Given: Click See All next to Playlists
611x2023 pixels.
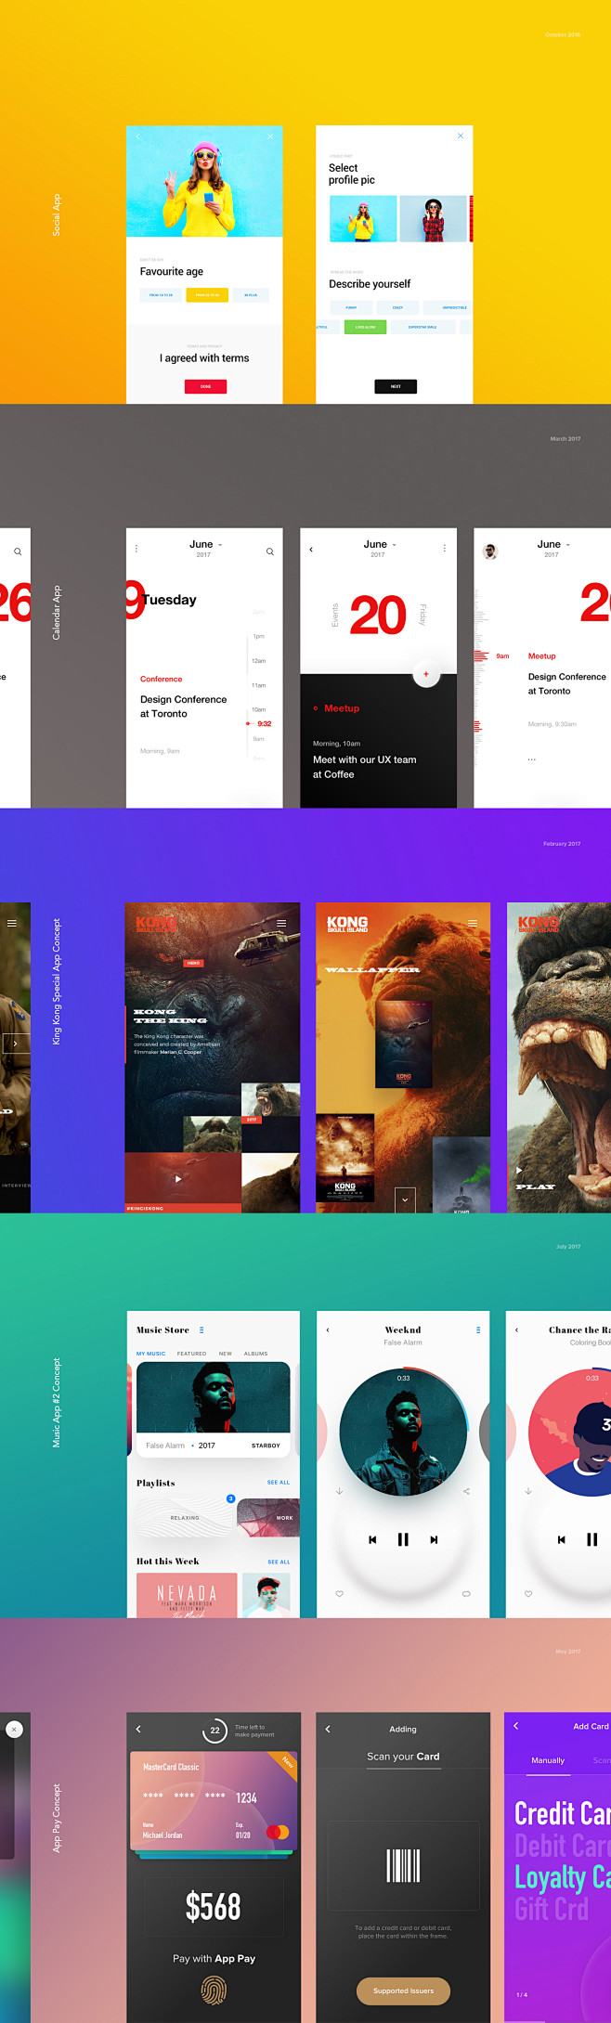Looking at the screenshot, I should click(x=279, y=1483).
